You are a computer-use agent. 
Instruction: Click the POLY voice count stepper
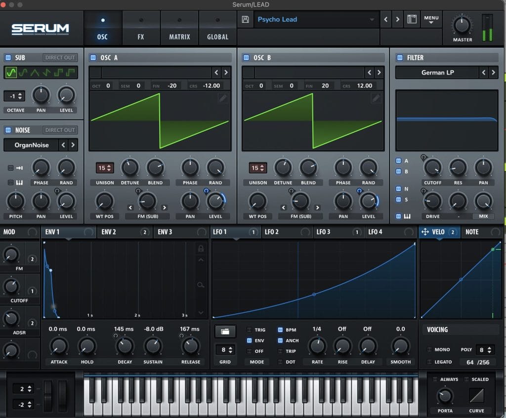(484, 349)
